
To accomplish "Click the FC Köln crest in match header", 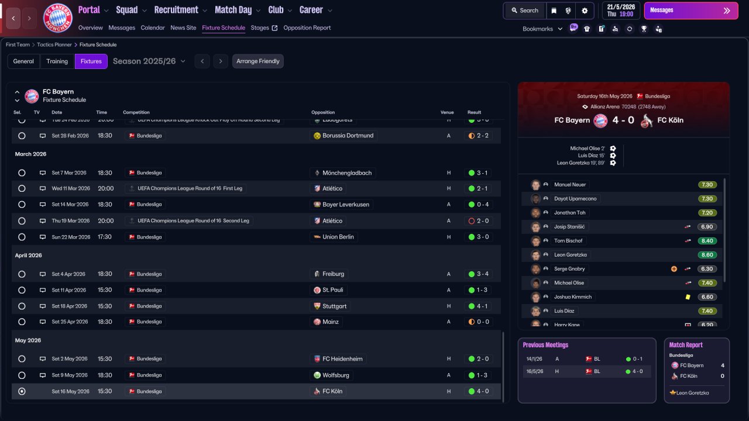I will [x=646, y=120].
